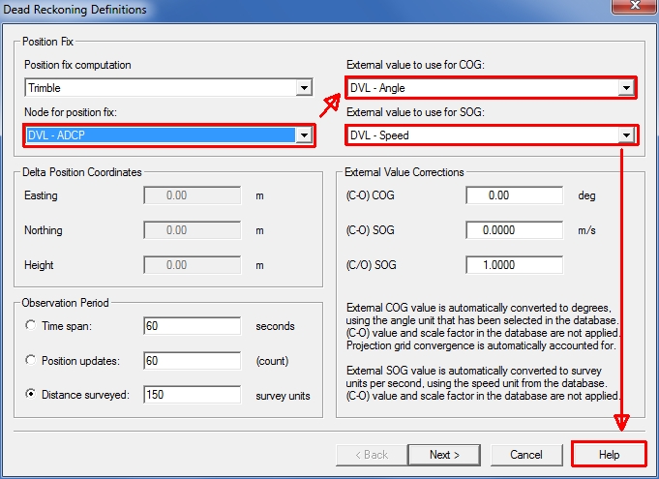Image resolution: width=659 pixels, height=479 pixels.
Task: Click the 'Dead Reckoning Definitions' window title
Action: 75,10
